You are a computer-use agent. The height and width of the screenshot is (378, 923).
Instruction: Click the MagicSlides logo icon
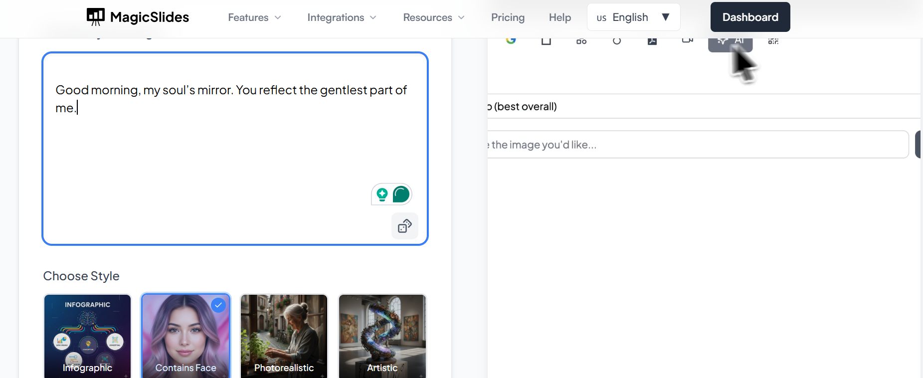[96, 17]
